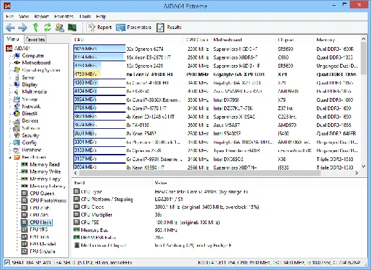This screenshot has width=371, height=270.
Task: Click the users icon in the toolbar
Action: pyautogui.click(x=60, y=28)
